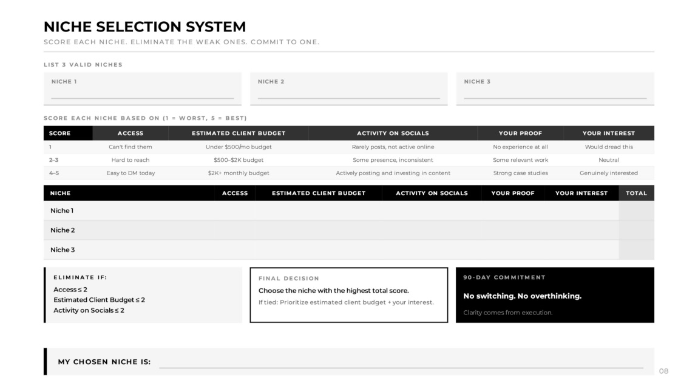Click 'Would dread this' cell
This screenshot has height=392, width=698.
tap(609, 147)
